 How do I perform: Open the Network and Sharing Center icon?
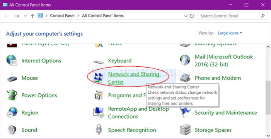coord(99,78)
